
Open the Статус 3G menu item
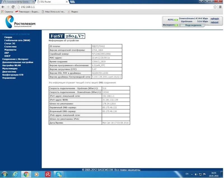[x=10, y=44]
